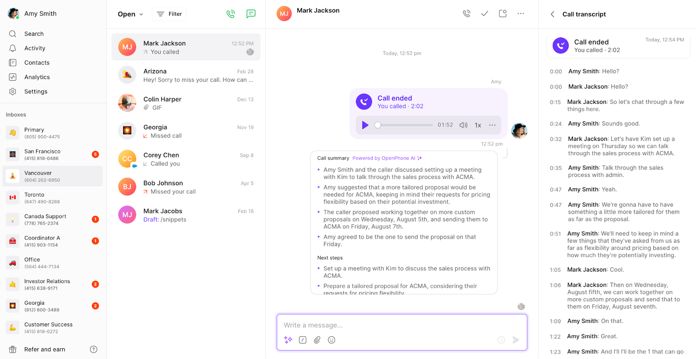Click Mark Jackson name in conversation header

pos(318,10)
